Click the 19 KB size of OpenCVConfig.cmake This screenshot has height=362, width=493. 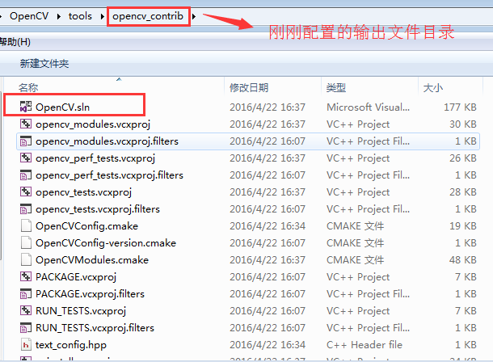[463, 226]
